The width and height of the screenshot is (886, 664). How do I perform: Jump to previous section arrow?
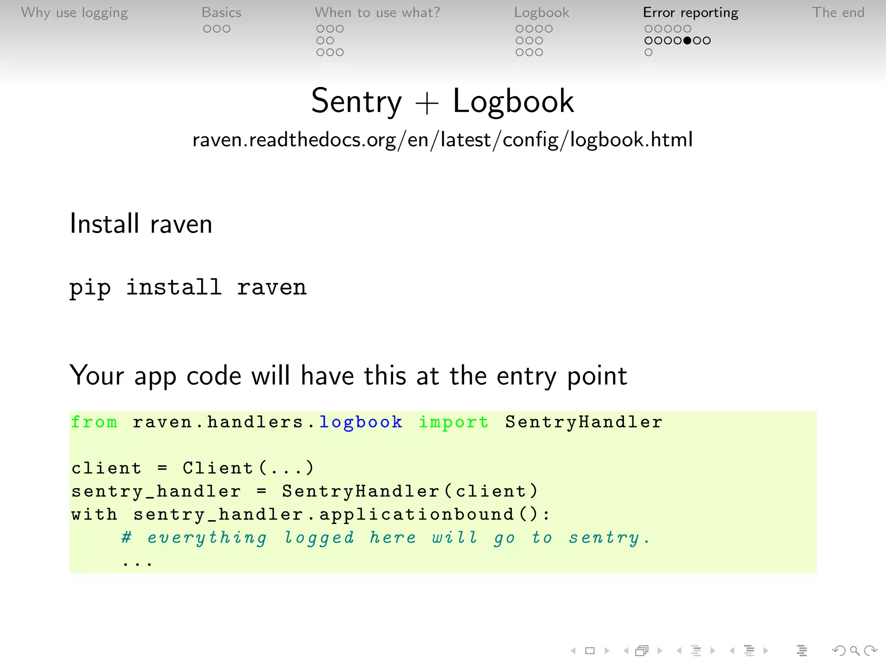732,650
